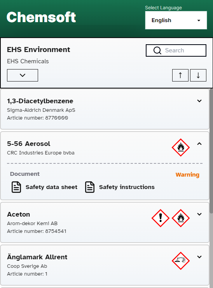Sort descending with the down arrow

click(x=198, y=75)
